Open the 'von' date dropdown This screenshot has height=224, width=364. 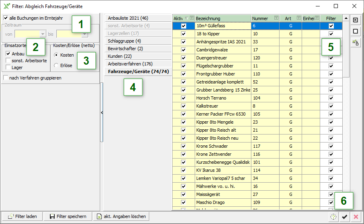click(43, 35)
